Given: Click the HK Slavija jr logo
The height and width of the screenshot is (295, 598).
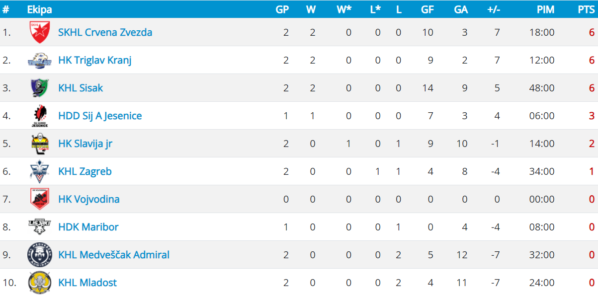Looking at the screenshot, I should (x=39, y=144).
